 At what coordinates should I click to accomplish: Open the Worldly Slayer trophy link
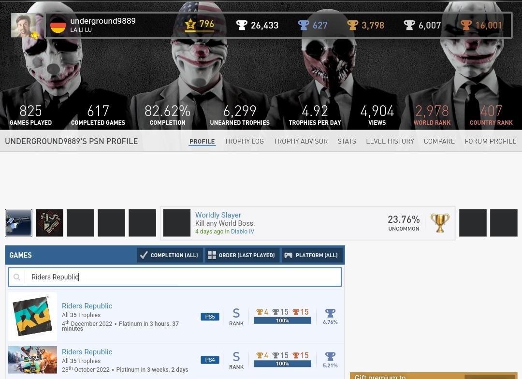point(218,215)
